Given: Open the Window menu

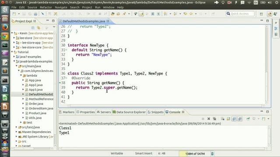Looking at the screenshot, I should point(108,7).
